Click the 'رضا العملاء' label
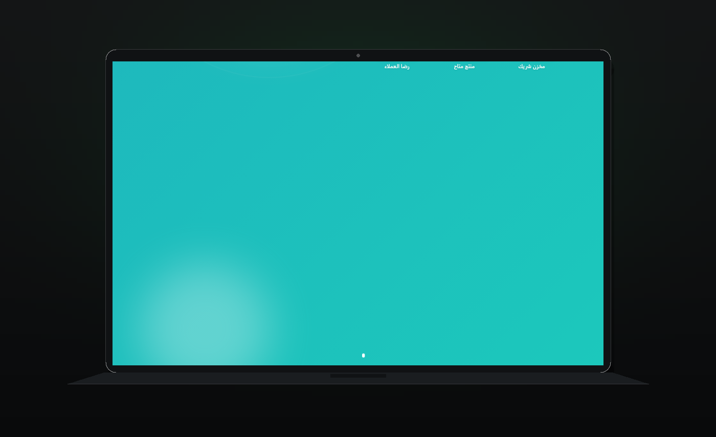Viewport: 716px width, 437px height. (397, 67)
